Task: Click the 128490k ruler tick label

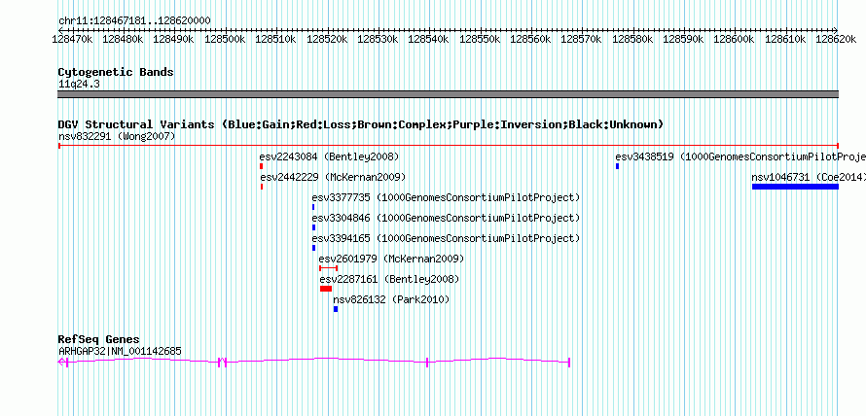Action: coord(174,39)
